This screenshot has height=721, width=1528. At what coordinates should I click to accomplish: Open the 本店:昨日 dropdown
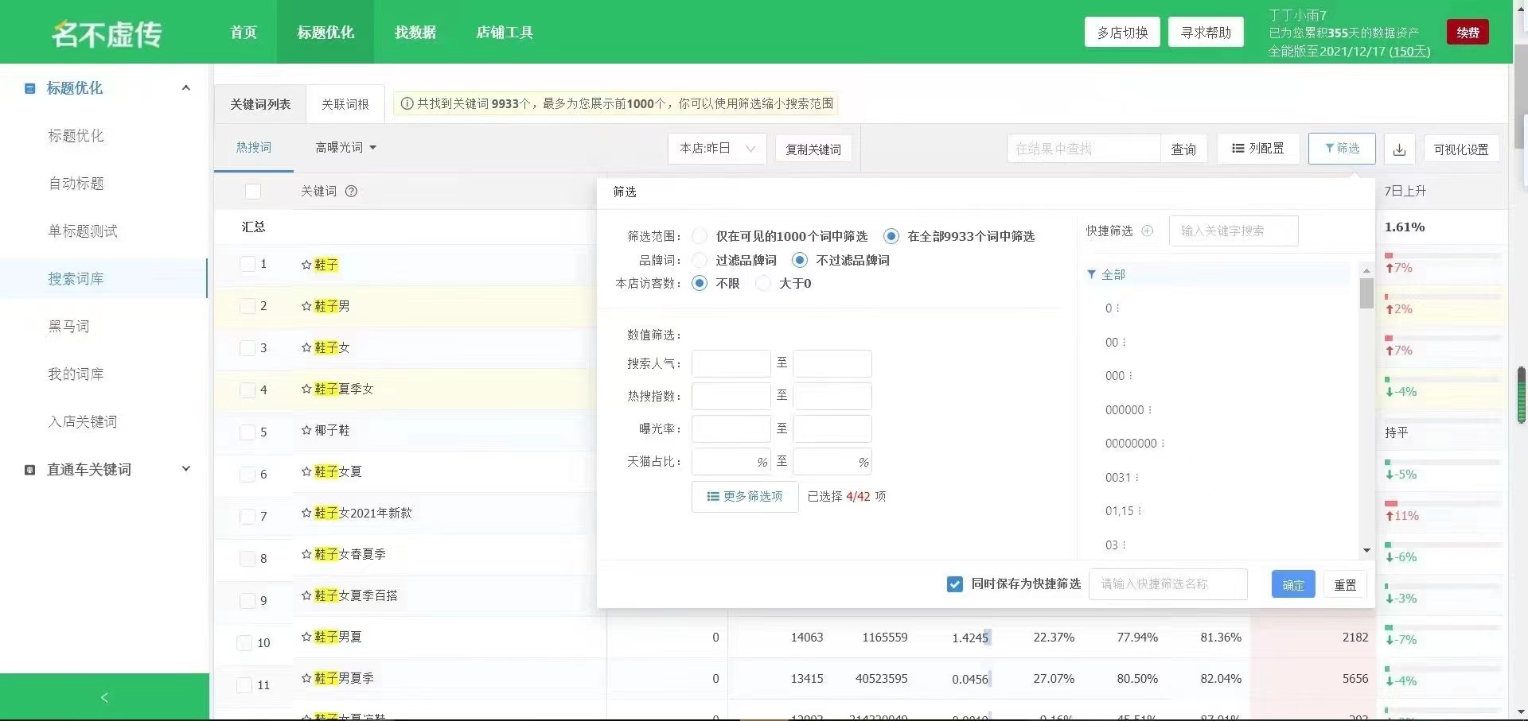[716, 149]
